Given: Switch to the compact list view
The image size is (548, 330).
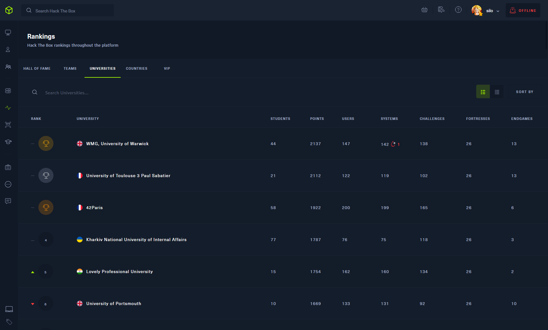Looking at the screenshot, I should pyautogui.click(x=497, y=92).
